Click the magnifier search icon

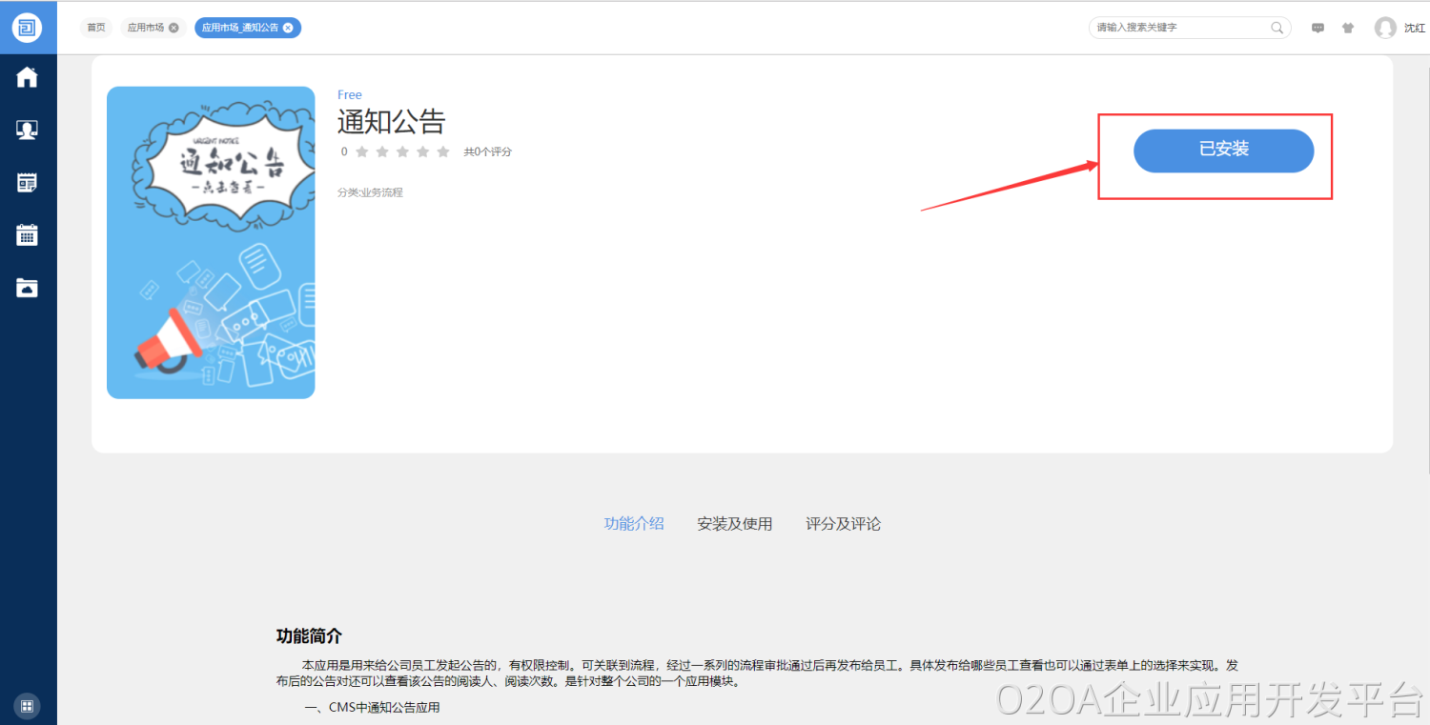coord(1277,28)
